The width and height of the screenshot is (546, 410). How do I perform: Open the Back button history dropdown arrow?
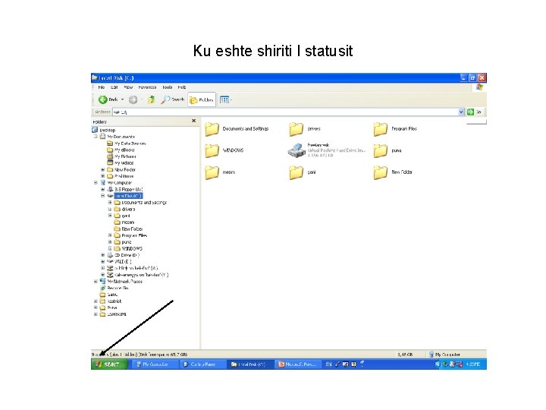pyautogui.click(x=122, y=99)
